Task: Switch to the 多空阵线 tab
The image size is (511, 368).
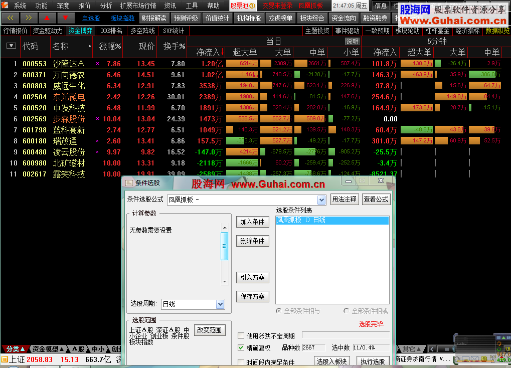Action: point(142,31)
